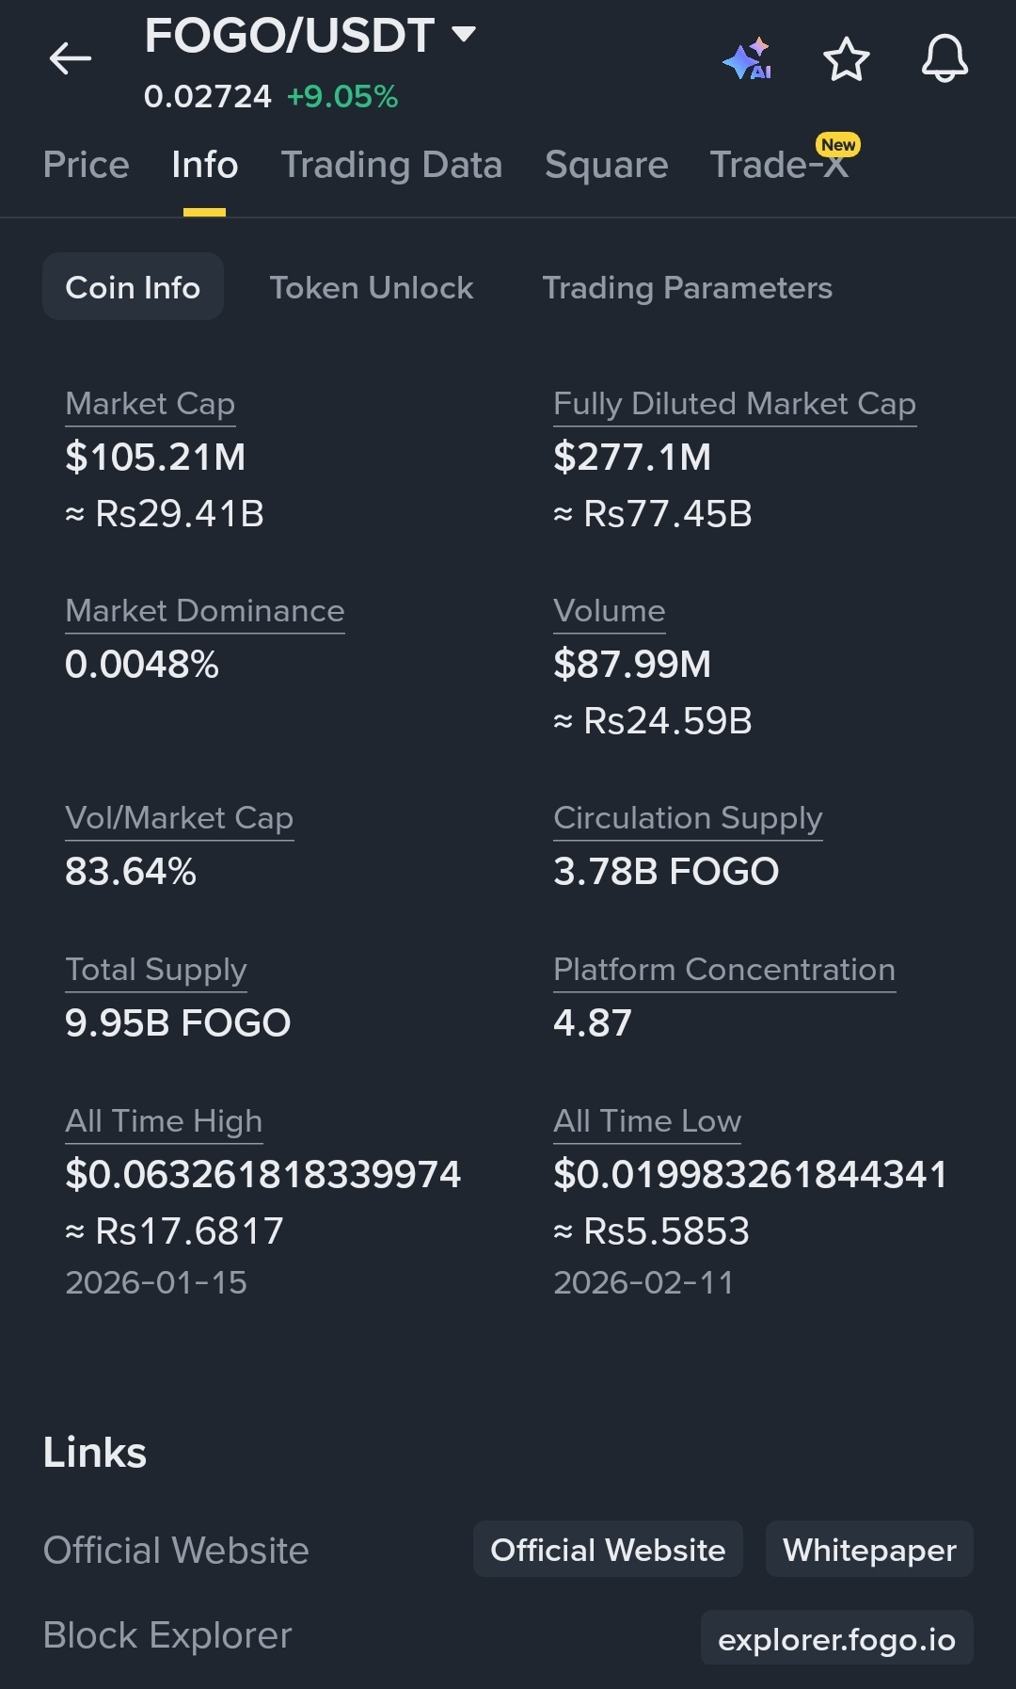1016x1689 pixels.
Task: Tap the Market Cap label for explanation
Action: 151,404
